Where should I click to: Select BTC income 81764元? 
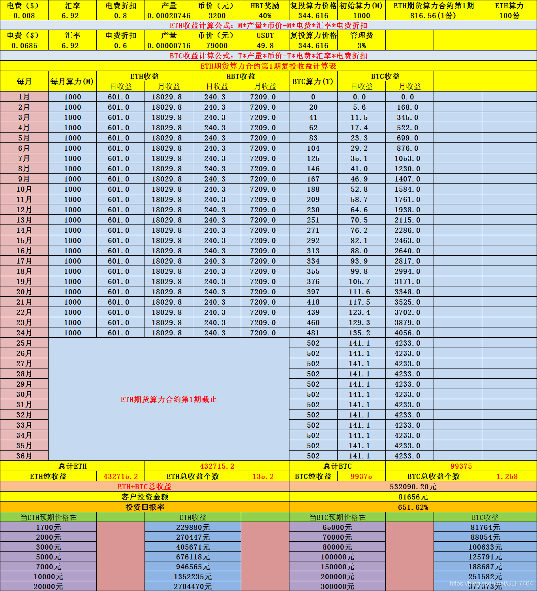tap(485, 527)
